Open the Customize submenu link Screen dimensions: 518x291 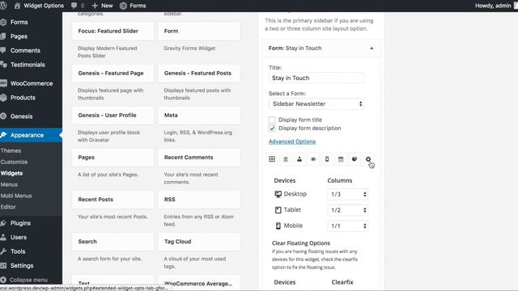14,162
